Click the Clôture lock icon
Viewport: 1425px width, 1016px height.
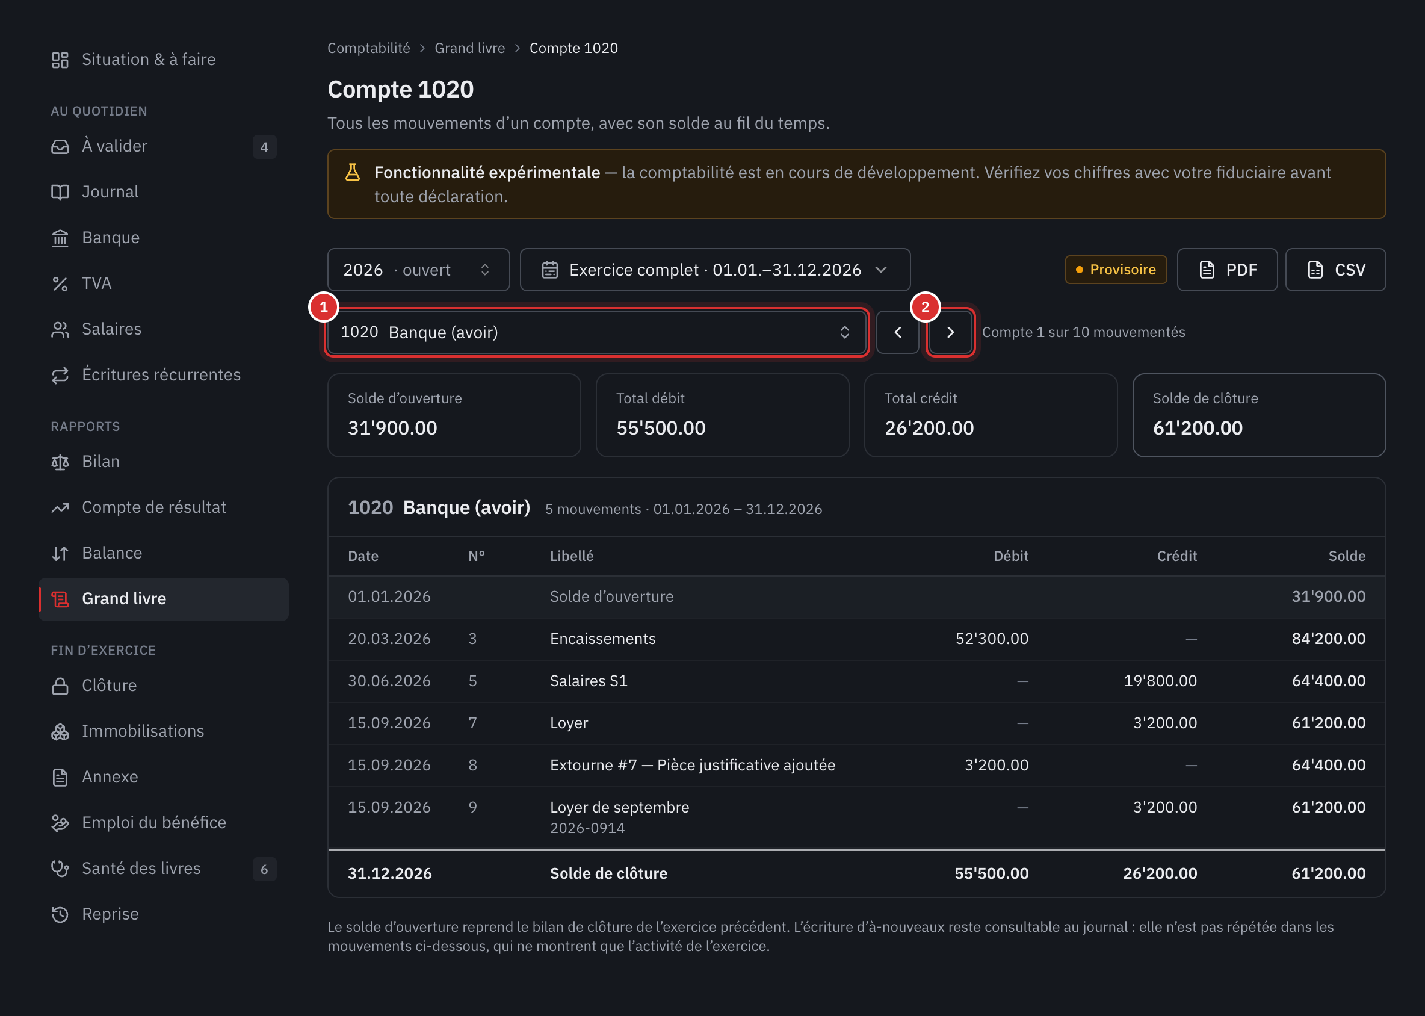tap(60, 686)
